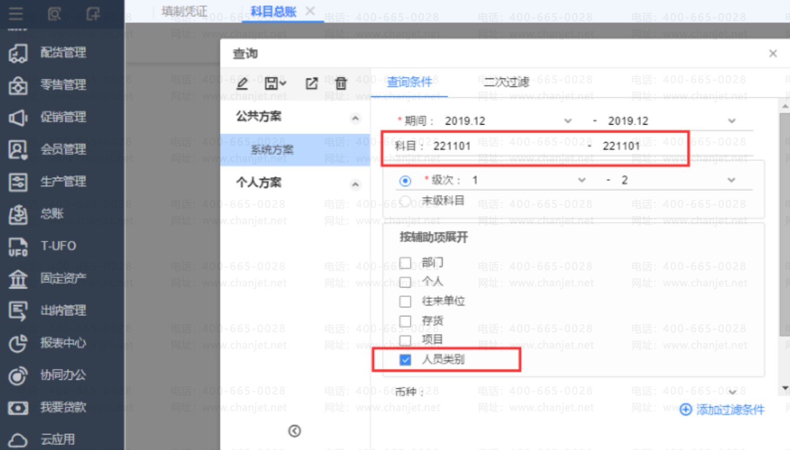This screenshot has height=450, width=790.
Task: Tick the 存货 checkbox
Action: pos(405,321)
